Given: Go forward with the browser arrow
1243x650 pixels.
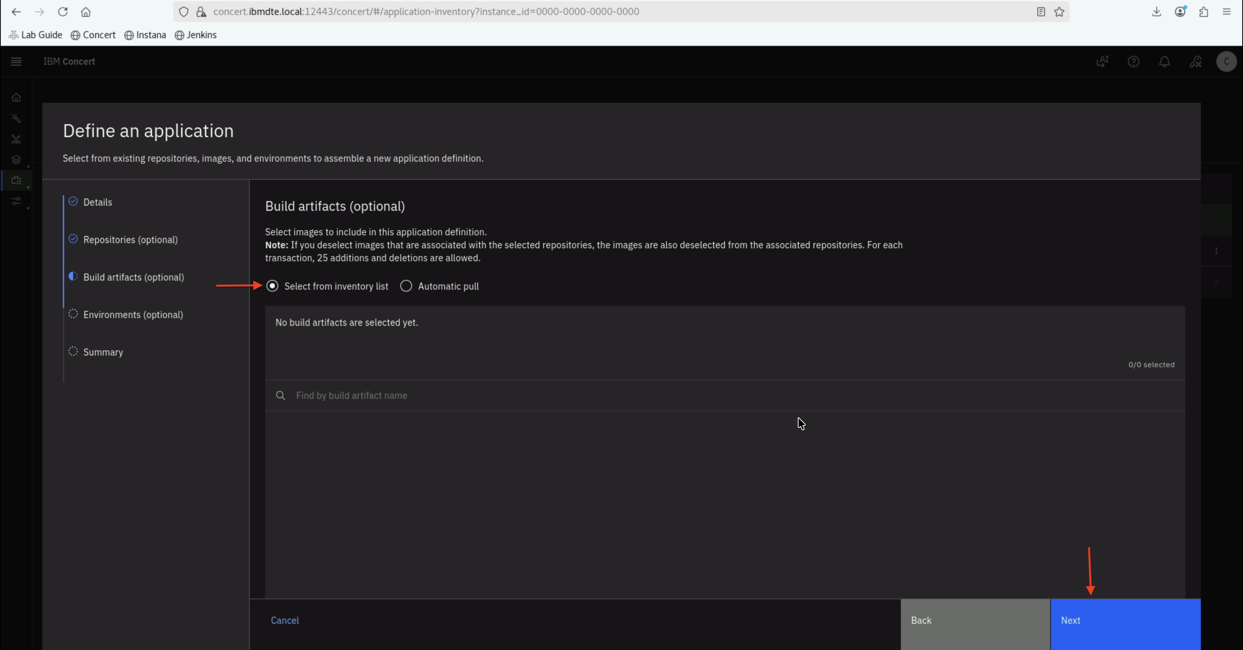Looking at the screenshot, I should click(40, 12).
